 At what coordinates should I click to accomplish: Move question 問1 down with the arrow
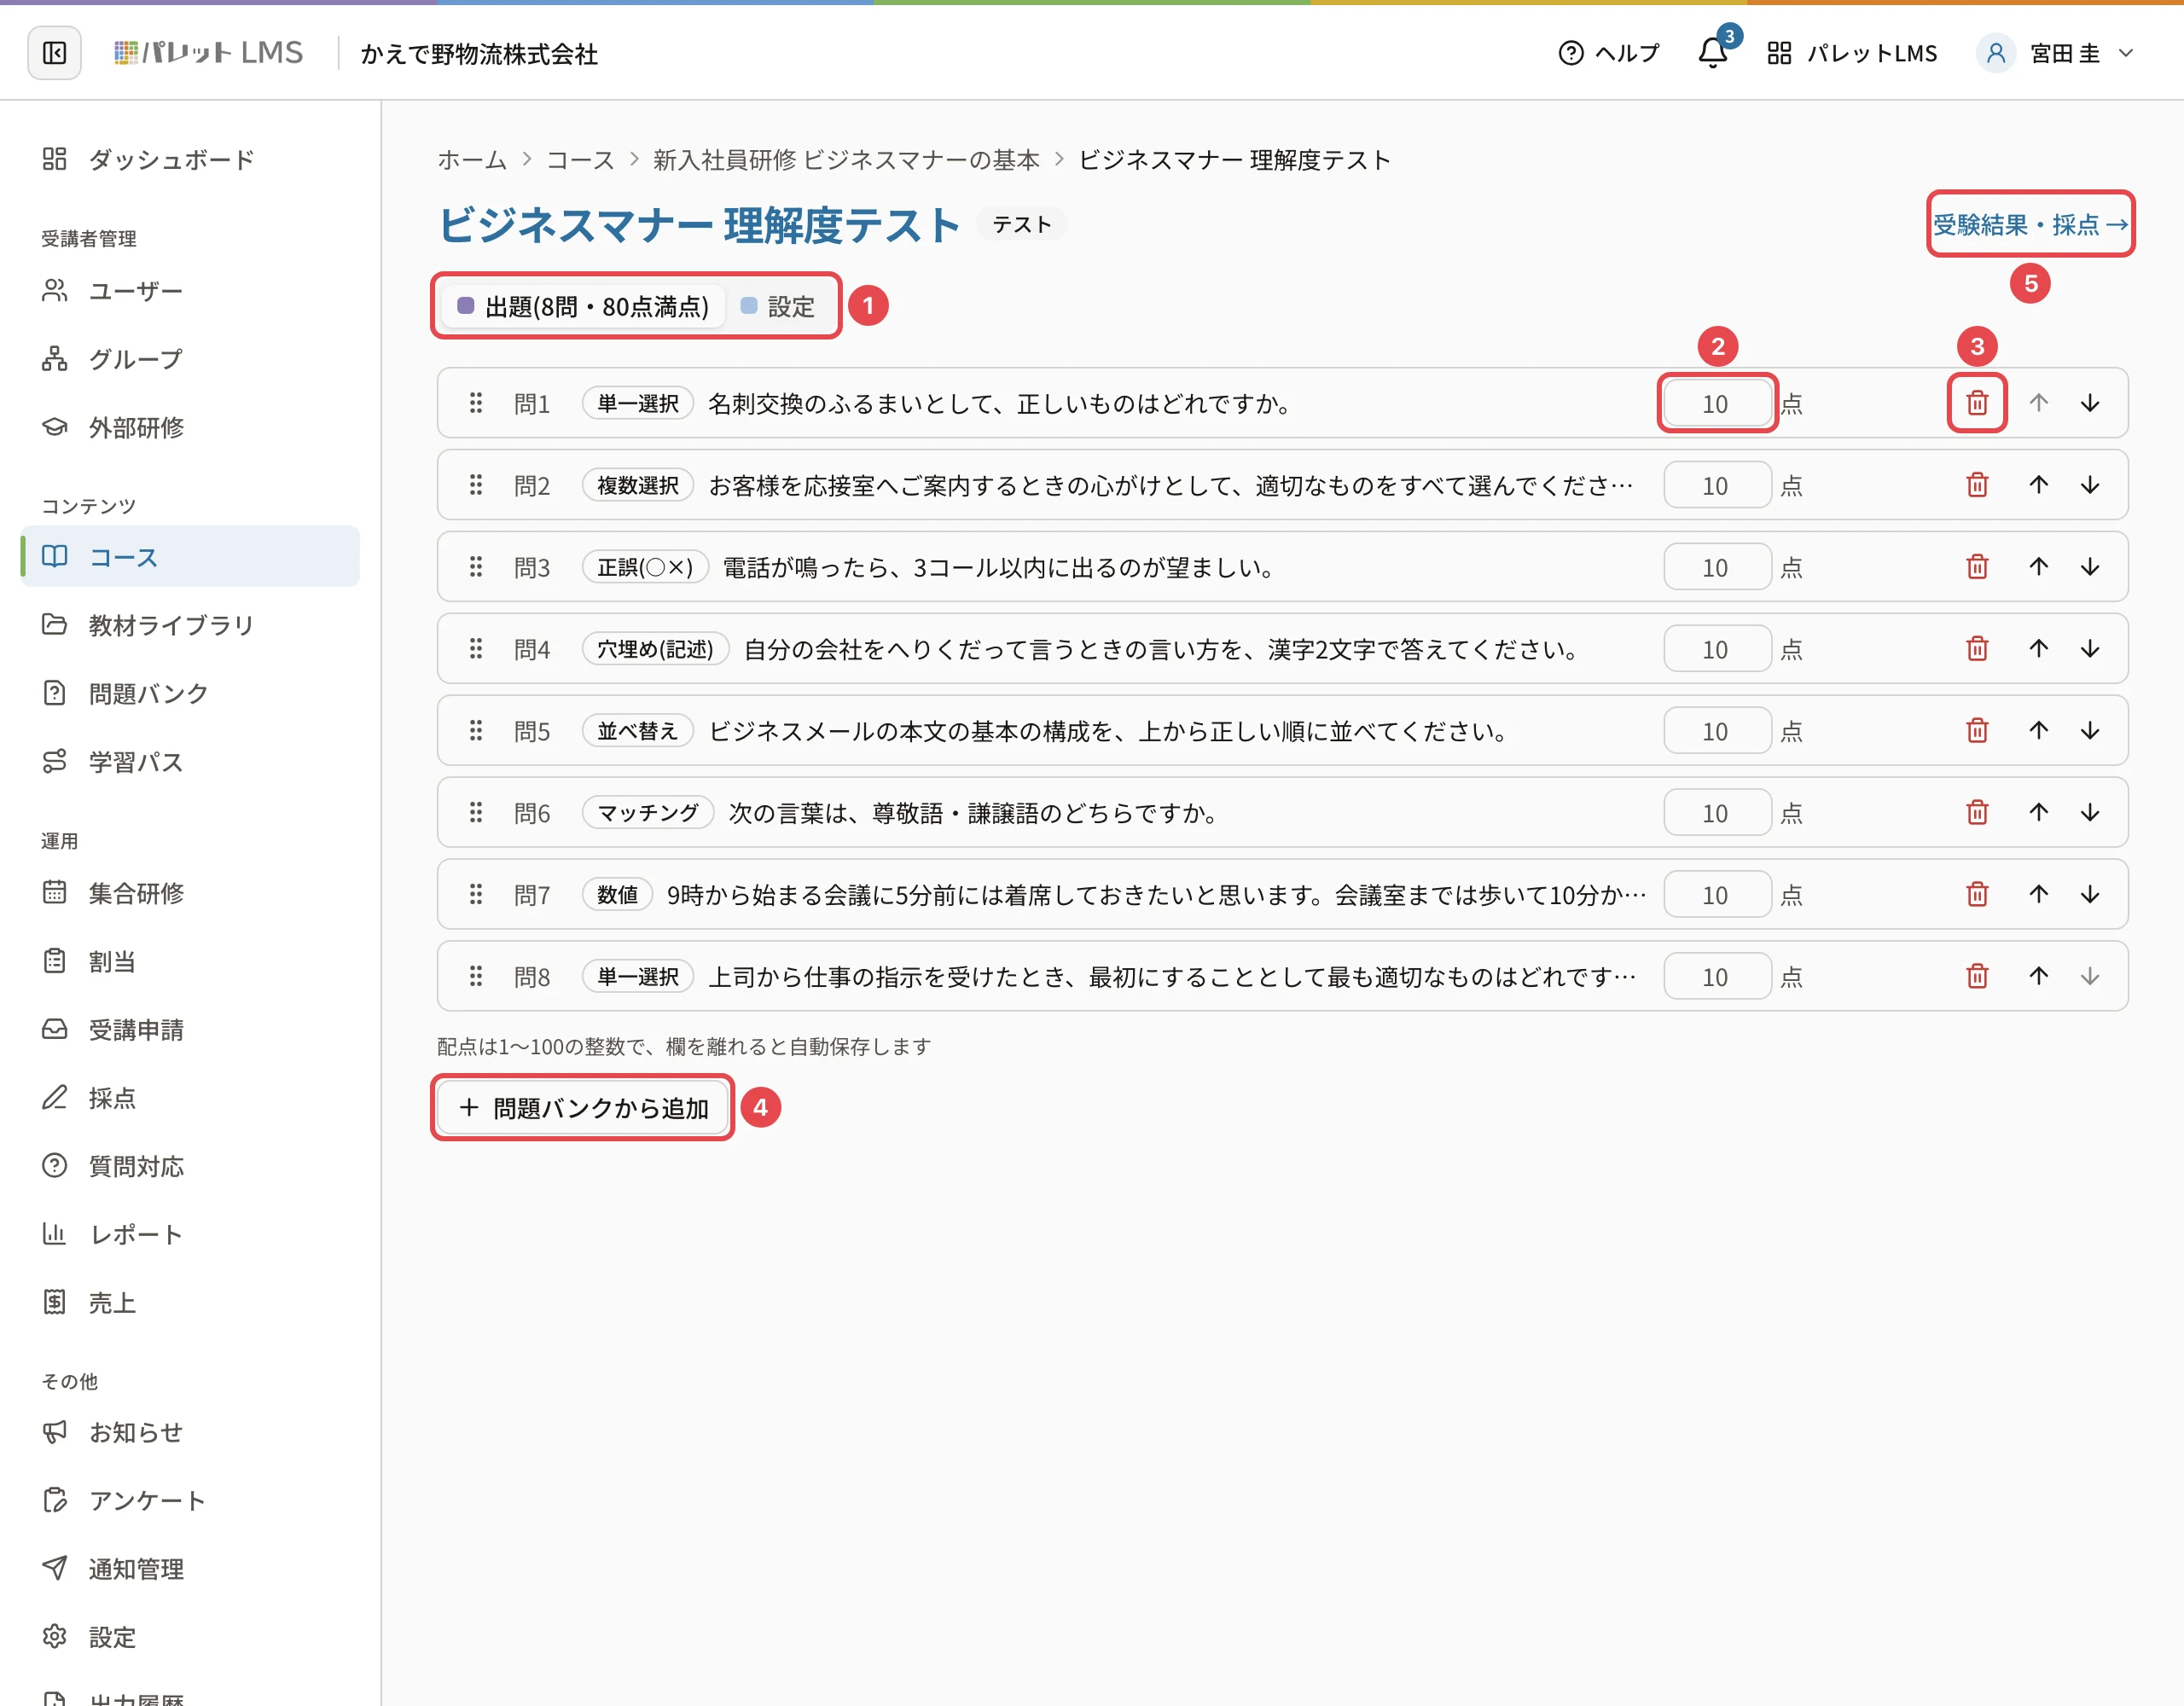click(2090, 403)
